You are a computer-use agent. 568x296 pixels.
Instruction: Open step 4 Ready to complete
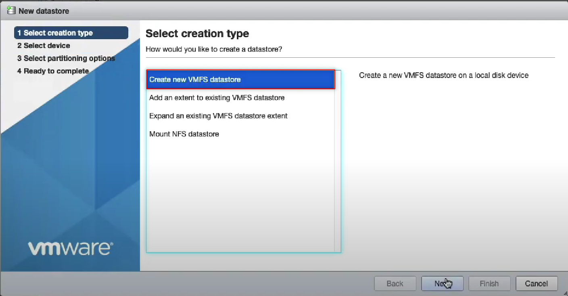click(x=53, y=71)
